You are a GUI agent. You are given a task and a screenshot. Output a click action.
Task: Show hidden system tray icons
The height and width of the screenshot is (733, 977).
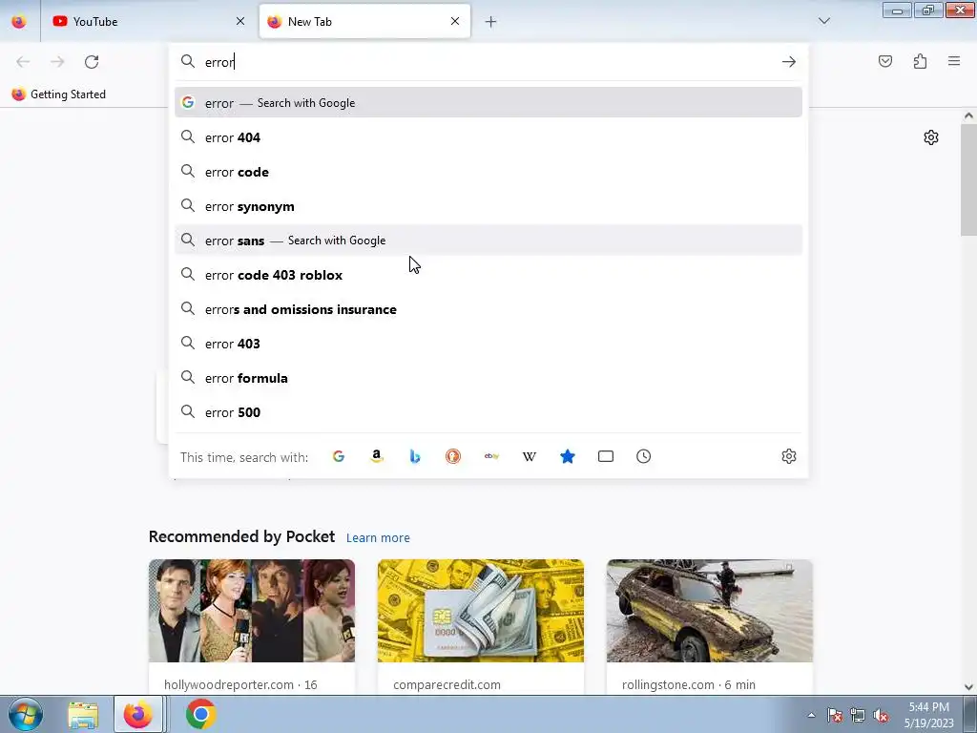pos(811,715)
